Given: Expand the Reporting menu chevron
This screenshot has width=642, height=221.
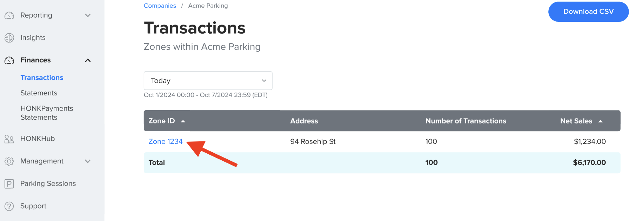Looking at the screenshot, I should pyautogui.click(x=88, y=15).
